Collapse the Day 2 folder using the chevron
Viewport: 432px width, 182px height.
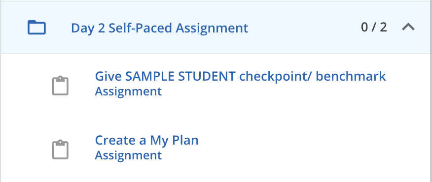click(408, 27)
